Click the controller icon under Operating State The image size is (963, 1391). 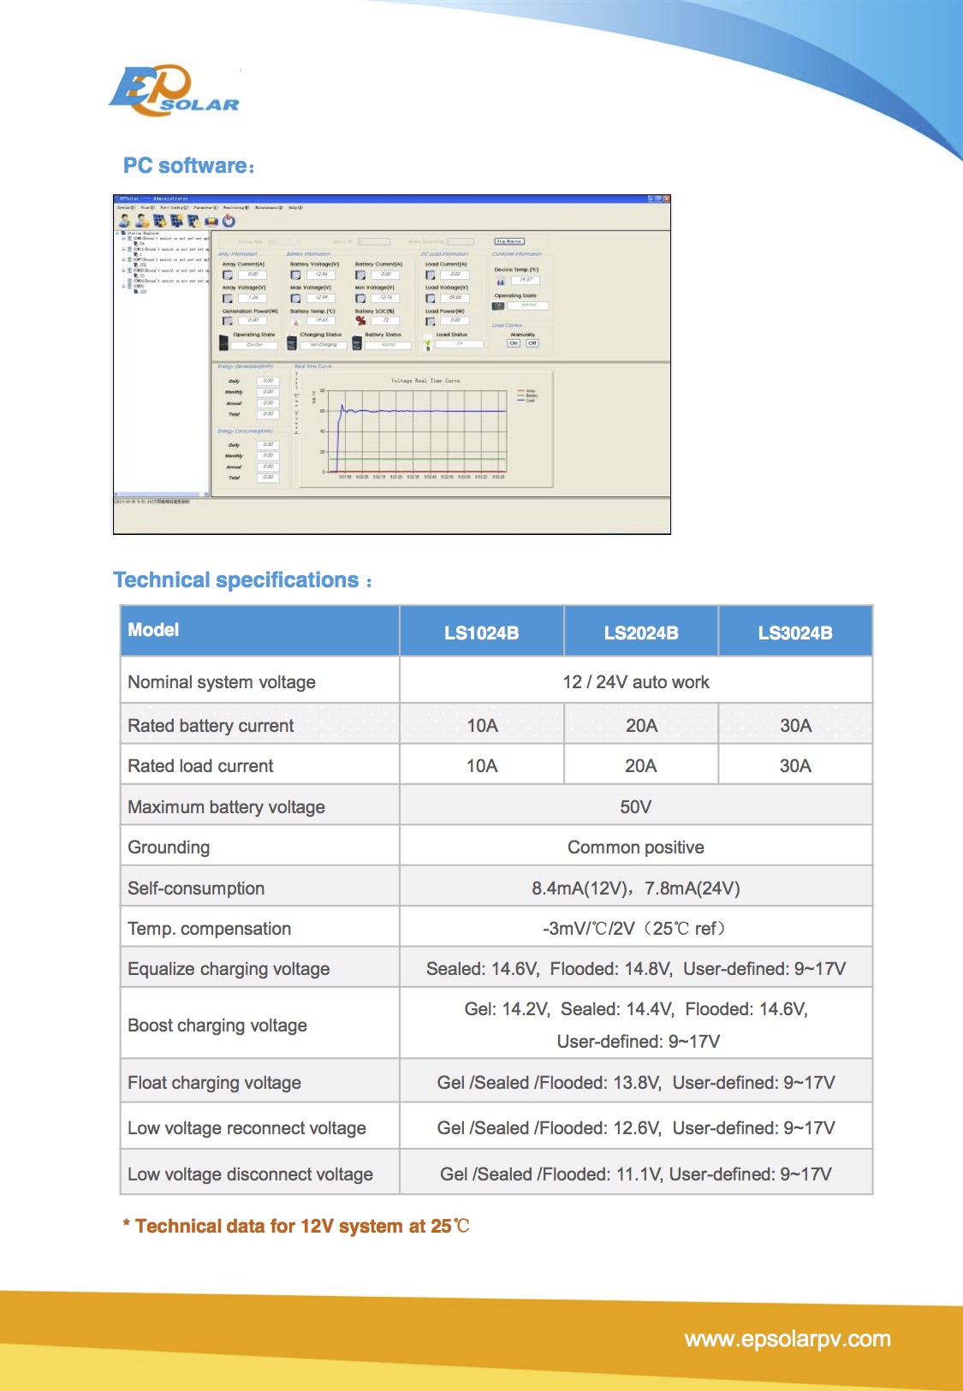tap(498, 306)
